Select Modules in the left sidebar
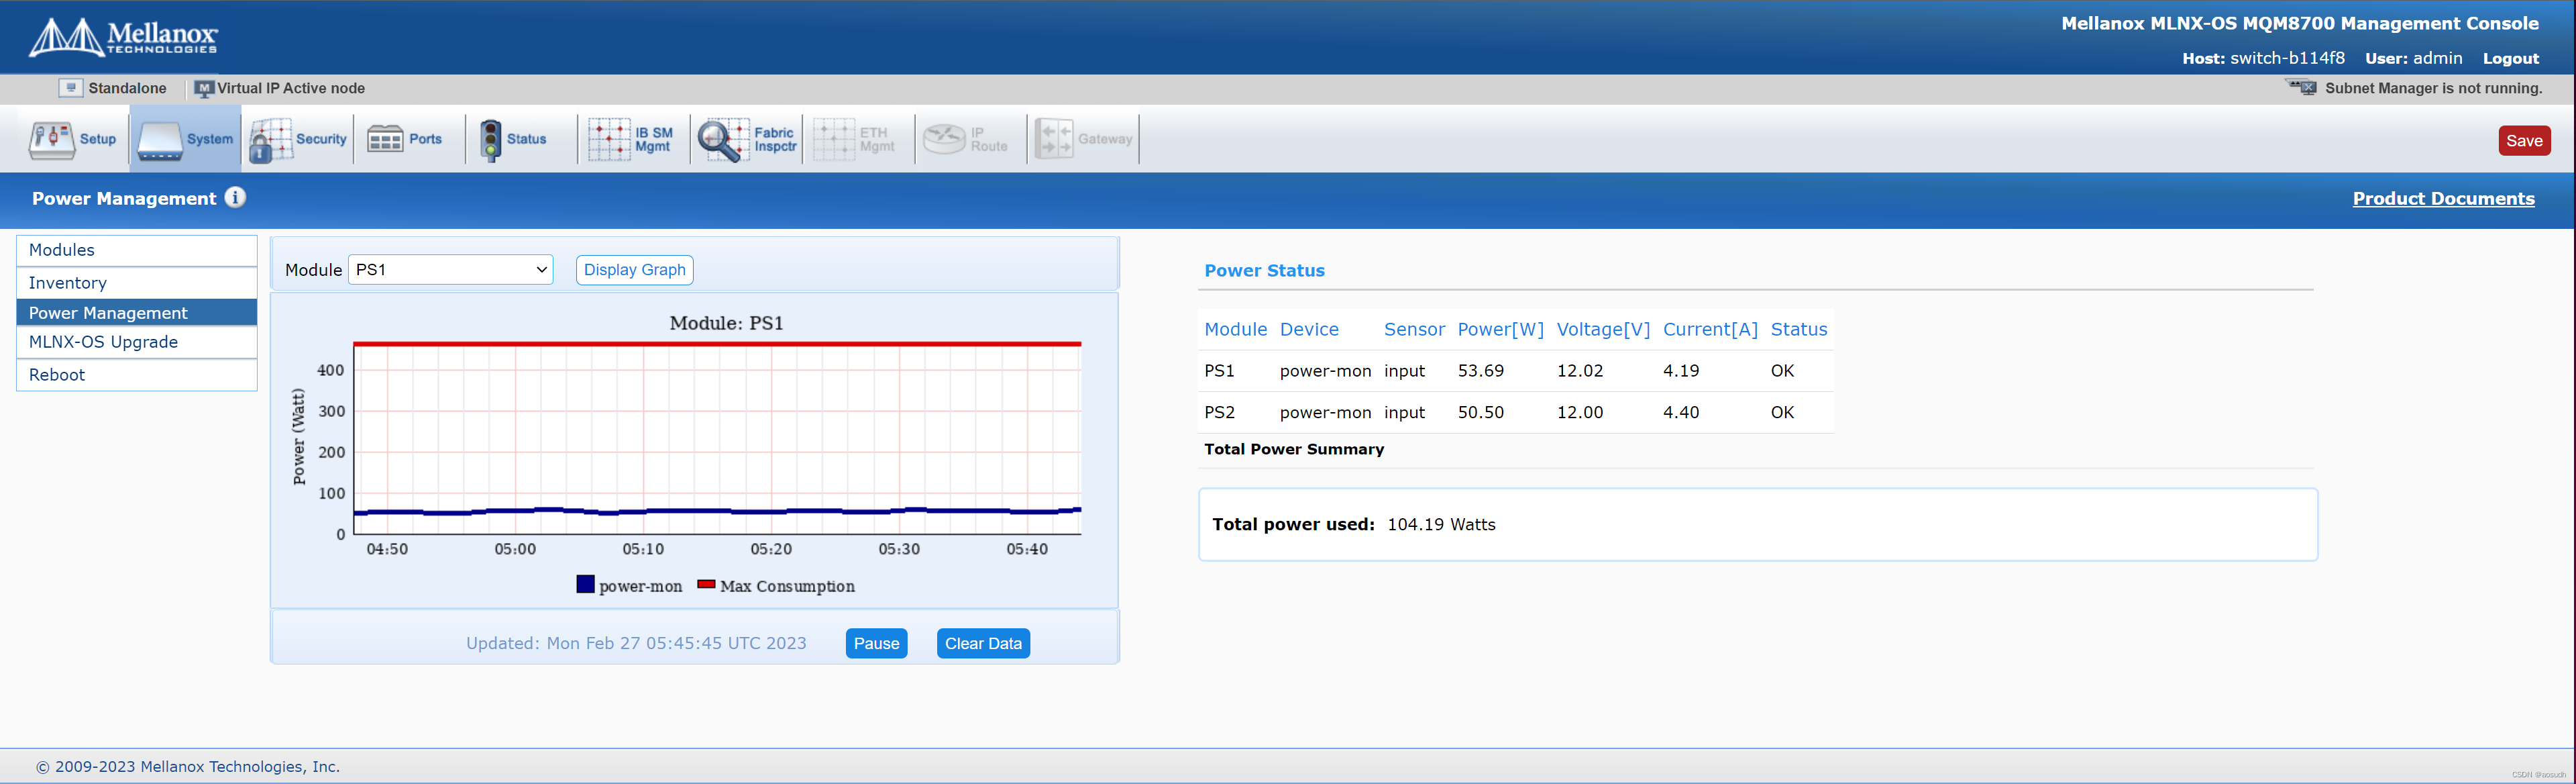 [x=137, y=250]
